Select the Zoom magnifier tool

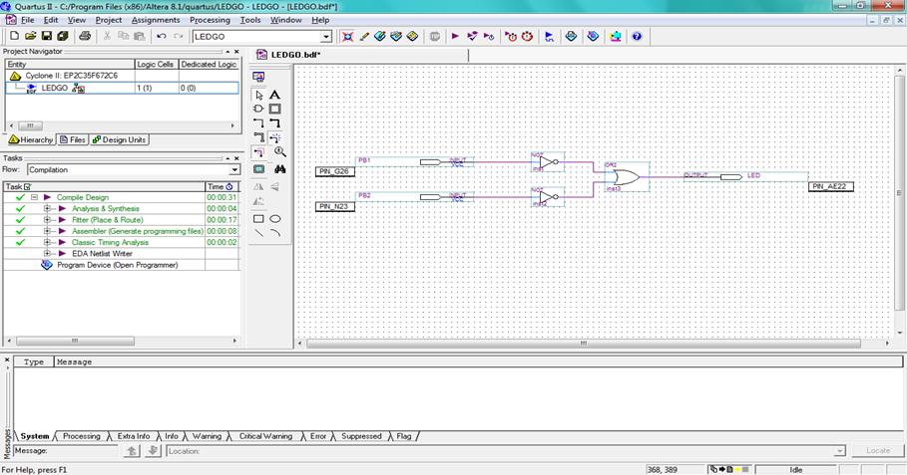280,151
